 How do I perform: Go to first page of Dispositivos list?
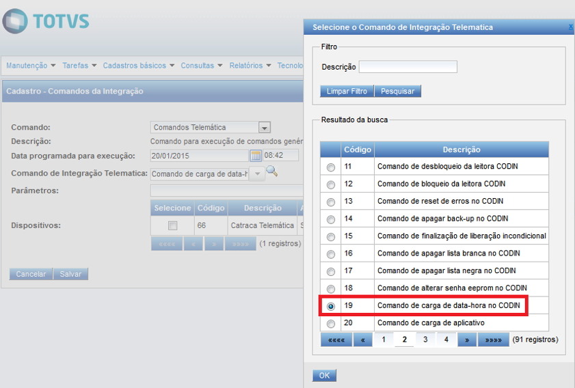tap(167, 244)
